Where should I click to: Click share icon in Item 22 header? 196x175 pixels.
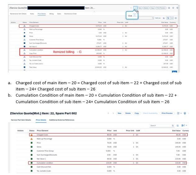(x=178, y=113)
